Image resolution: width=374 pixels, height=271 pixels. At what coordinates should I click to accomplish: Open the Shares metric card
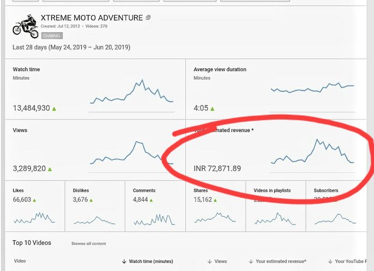(x=216, y=206)
